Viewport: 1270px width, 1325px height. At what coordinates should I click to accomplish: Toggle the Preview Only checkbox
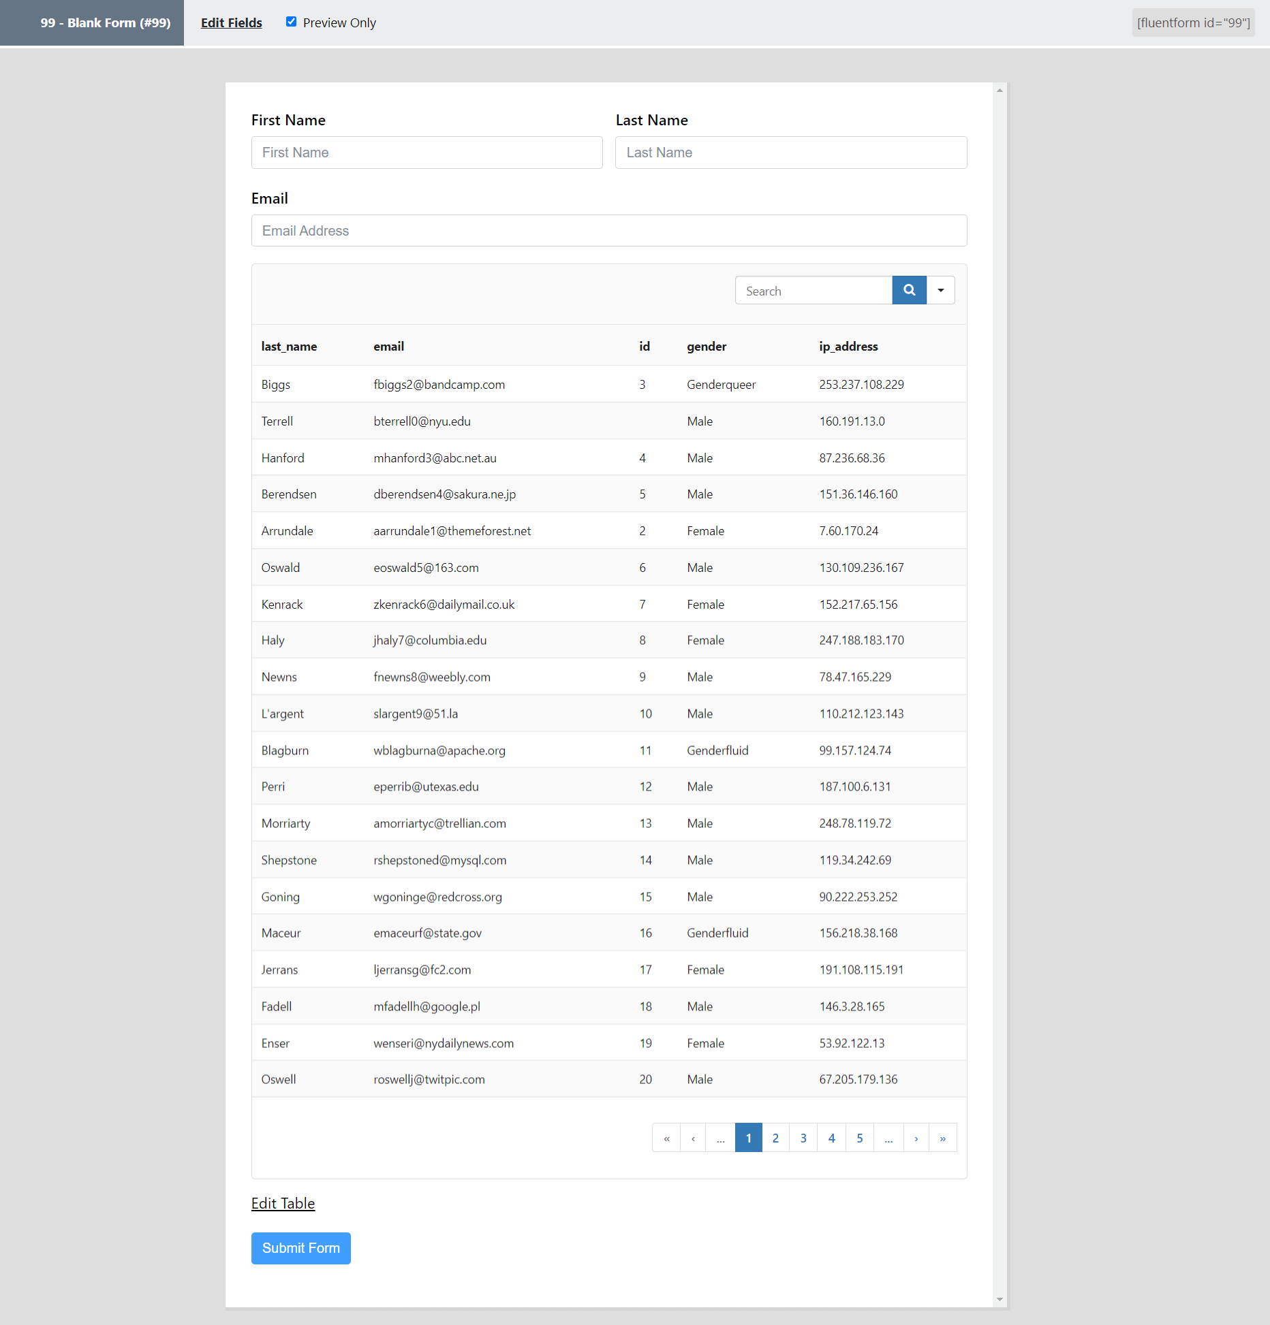pyautogui.click(x=292, y=22)
